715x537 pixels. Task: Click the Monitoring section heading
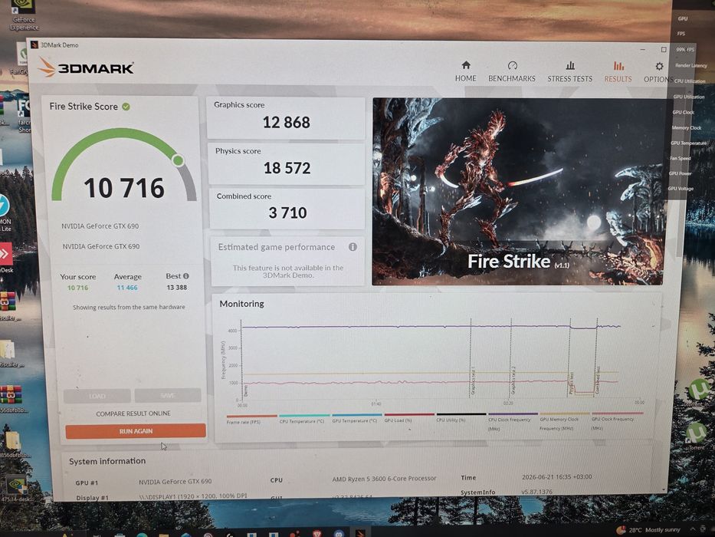[241, 304]
